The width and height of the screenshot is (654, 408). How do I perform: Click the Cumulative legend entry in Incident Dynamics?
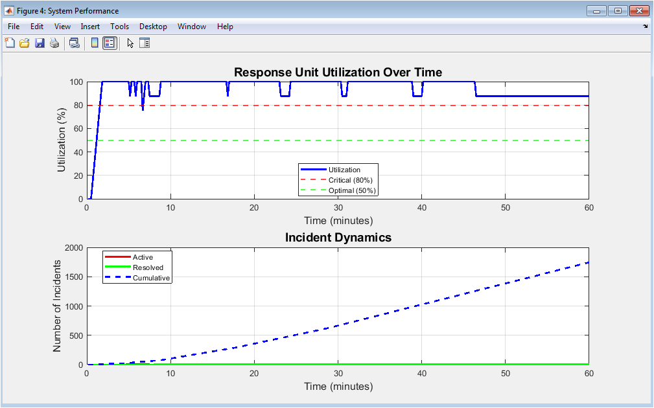tap(151, 278)
